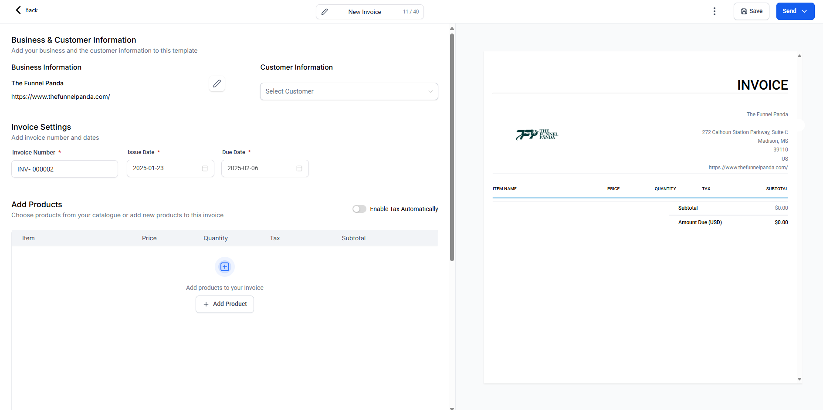Image resolution: width=823 pixels, height=410 pixels.
Task: Click The Funnel Panda logo in the preview
Action: 537,134
